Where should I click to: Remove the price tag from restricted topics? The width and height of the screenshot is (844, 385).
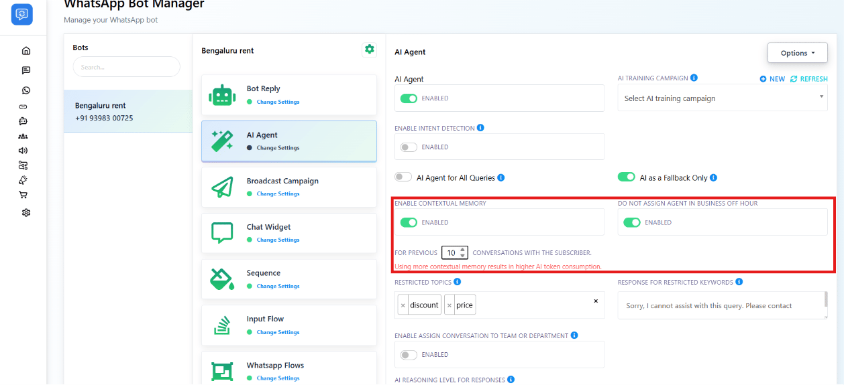coord(450,305)
